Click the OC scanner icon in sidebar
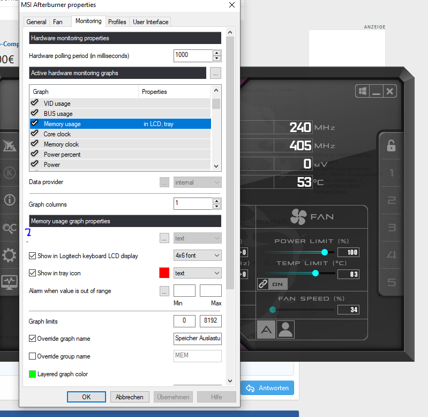 (9, 228)
